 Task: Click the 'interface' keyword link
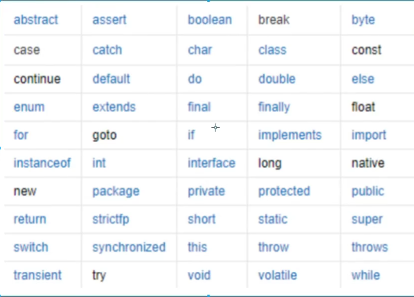212,163
